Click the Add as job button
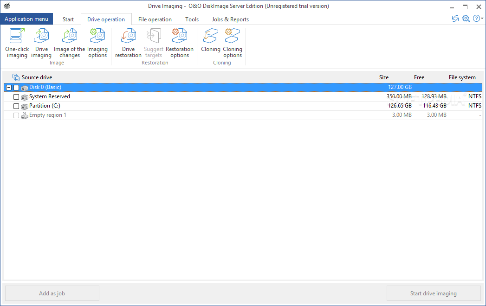This screenshot has width=486, height=306. (52, 293)
